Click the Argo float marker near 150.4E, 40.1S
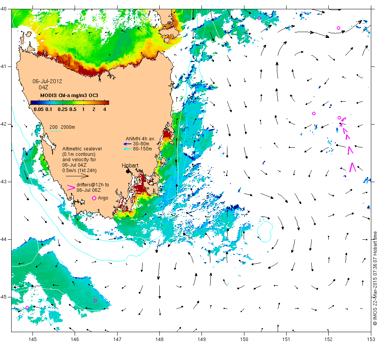This screenshot has height=348, width=379. tap(259, 19)
